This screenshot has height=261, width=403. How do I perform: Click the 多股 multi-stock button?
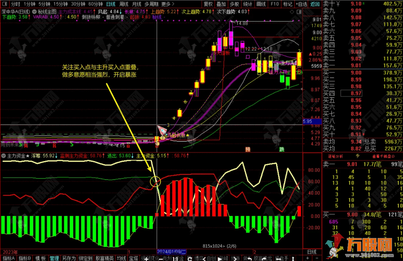234,4
